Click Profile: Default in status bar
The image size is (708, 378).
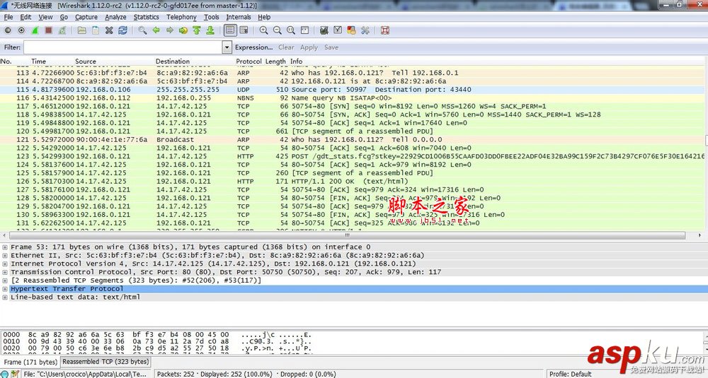[570, 374]
